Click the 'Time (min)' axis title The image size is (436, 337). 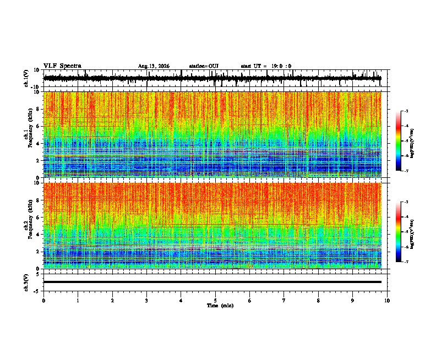[x=220, y=306]
